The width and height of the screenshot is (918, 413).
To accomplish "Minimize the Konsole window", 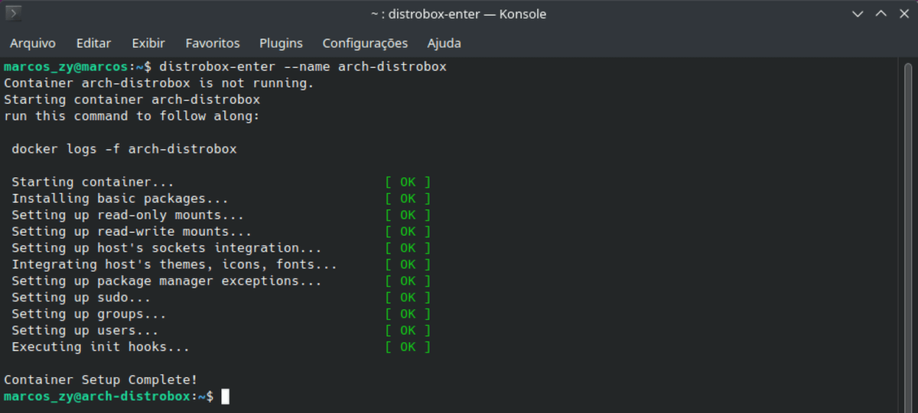I will pos(858,14).
